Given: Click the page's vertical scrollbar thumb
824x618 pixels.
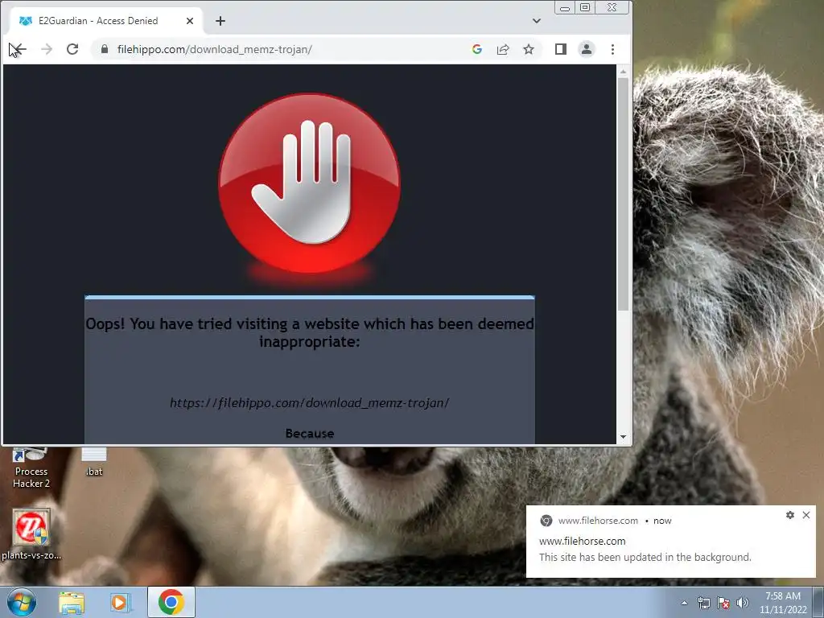Looking at the screenshot, I should tap(624, 193).
